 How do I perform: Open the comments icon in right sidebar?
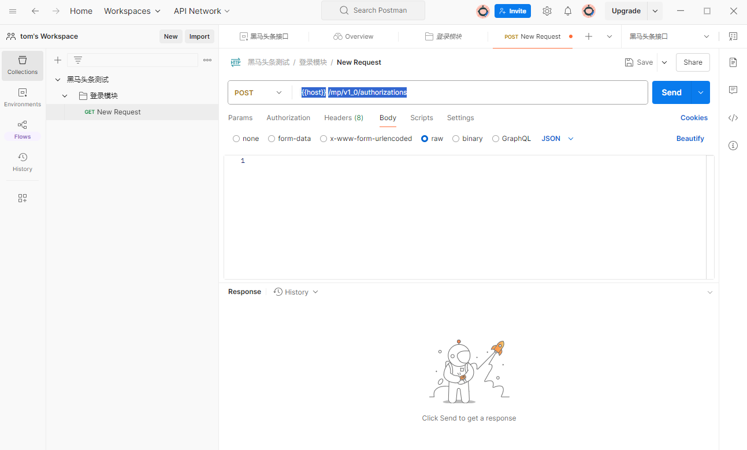733,90
